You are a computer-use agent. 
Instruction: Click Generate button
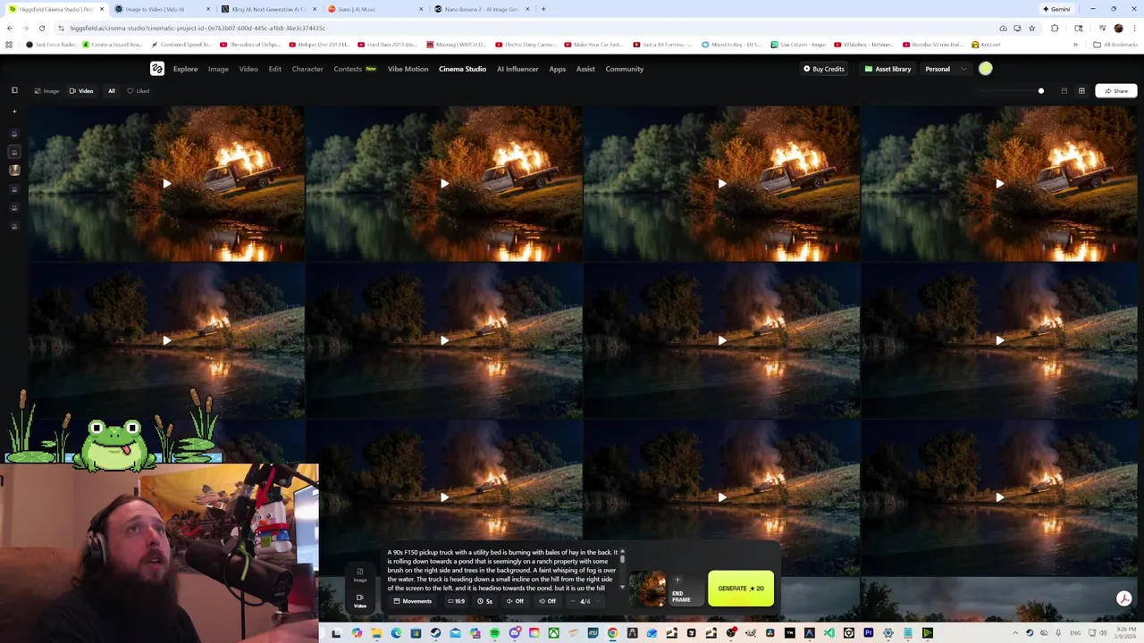pos(741,589)
